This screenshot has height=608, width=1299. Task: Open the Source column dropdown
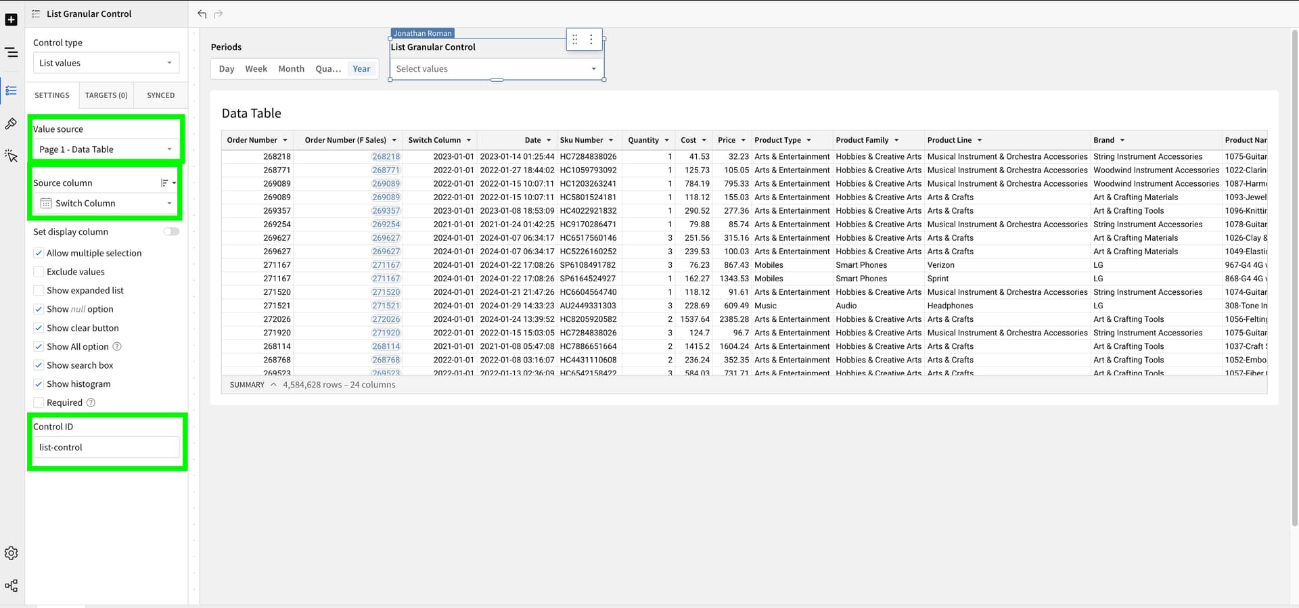(x=106, y=204)
